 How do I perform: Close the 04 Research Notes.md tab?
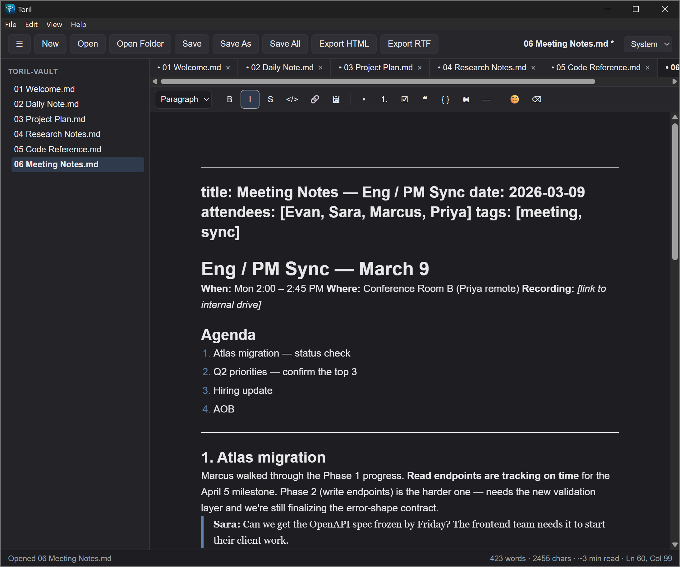(x=533, y=68)
